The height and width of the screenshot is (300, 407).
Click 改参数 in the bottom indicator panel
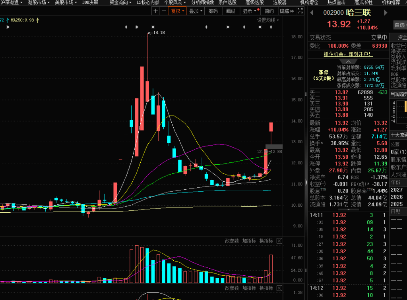(x=232, y=288)
